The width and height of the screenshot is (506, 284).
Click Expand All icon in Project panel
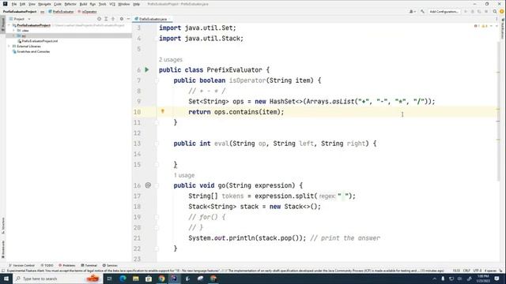tap(106, 19)
